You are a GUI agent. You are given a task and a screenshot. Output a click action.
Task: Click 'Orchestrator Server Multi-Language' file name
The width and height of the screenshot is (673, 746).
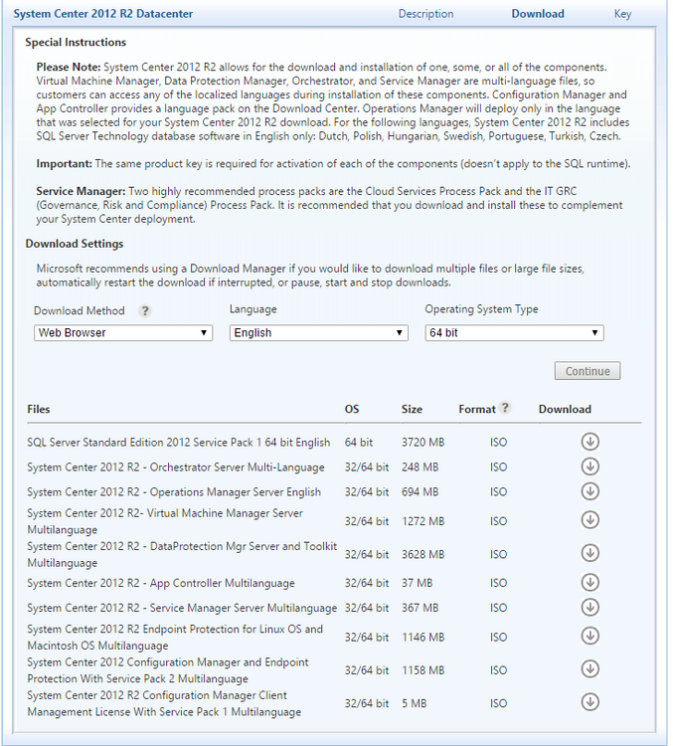coord(176,467)
